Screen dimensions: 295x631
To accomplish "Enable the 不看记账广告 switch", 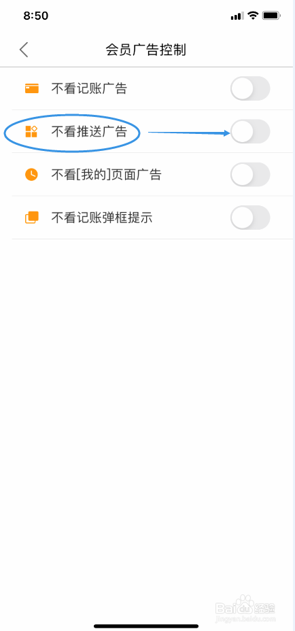I will click(250, 88).
